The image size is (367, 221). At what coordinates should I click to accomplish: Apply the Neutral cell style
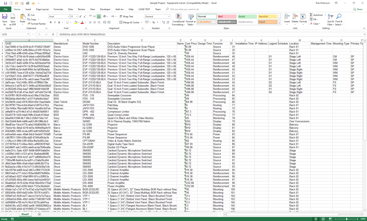click(x=267, y=16)
